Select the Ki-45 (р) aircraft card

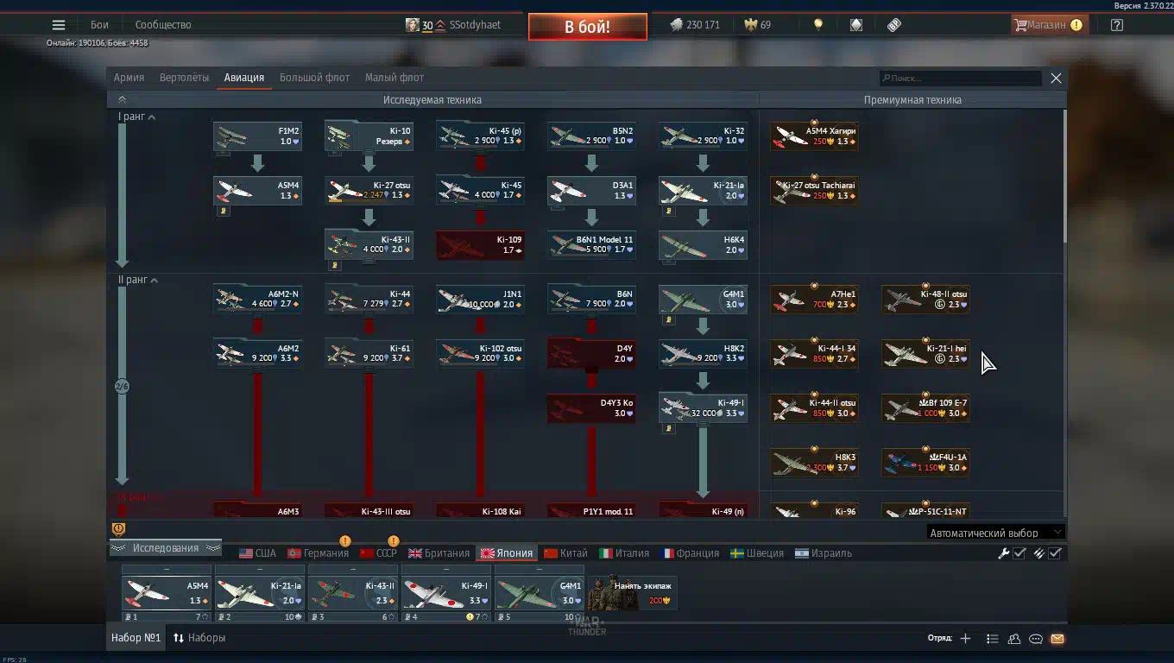pos(480,136)
